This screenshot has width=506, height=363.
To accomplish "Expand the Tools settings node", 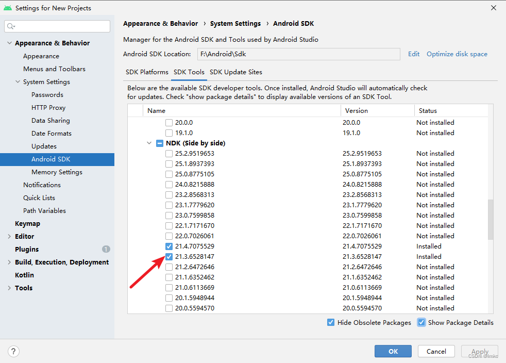I will 9,288.
